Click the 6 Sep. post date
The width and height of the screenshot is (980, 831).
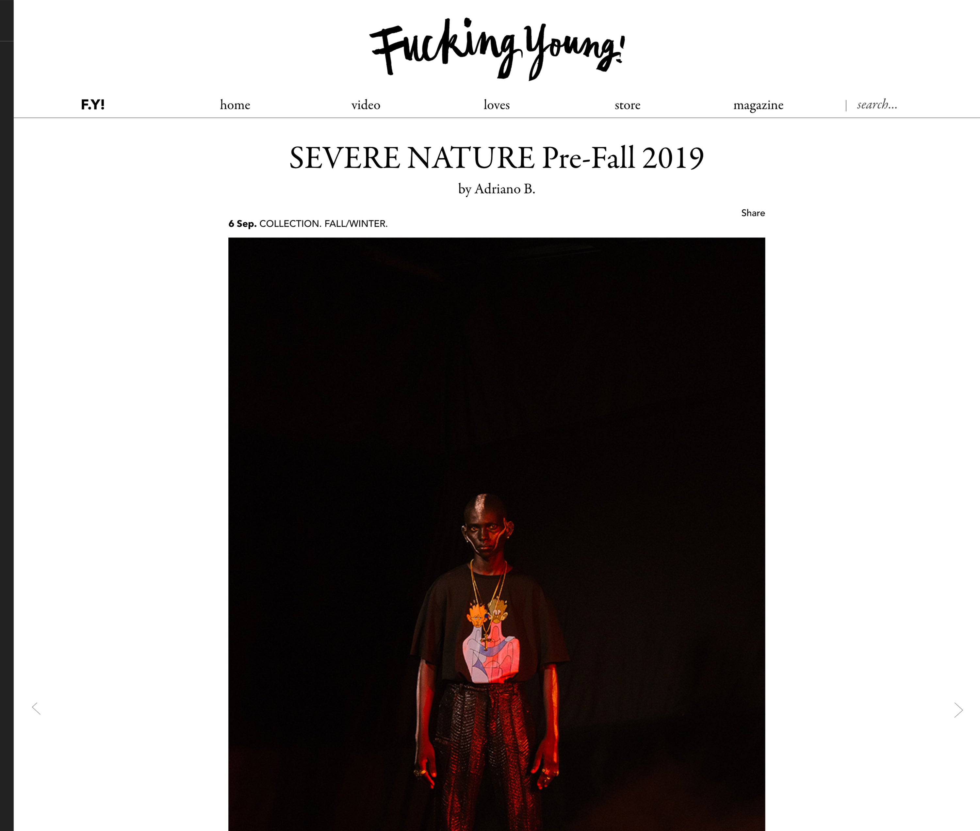tap(242, 224)
